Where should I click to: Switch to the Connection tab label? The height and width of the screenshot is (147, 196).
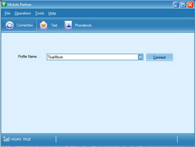pyautogui.click(x=25, y=25)
